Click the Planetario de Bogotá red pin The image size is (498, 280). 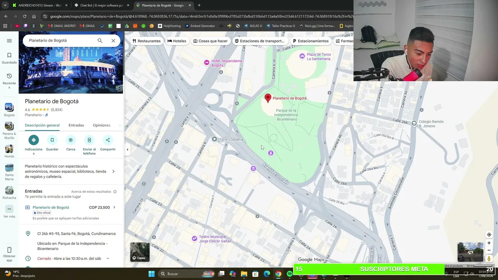coord(268,98)
